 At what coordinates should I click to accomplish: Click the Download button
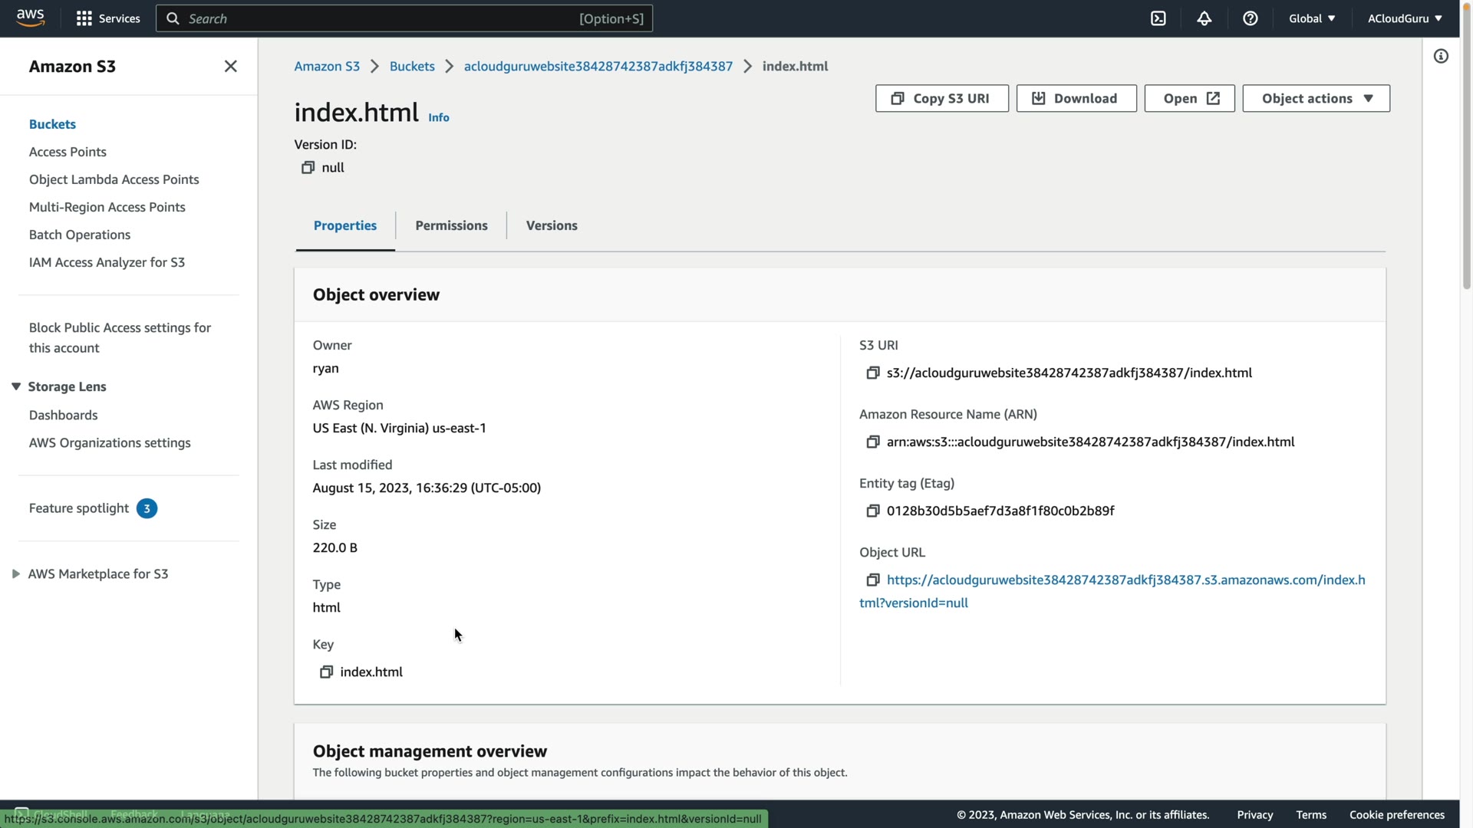point(1076,98)
